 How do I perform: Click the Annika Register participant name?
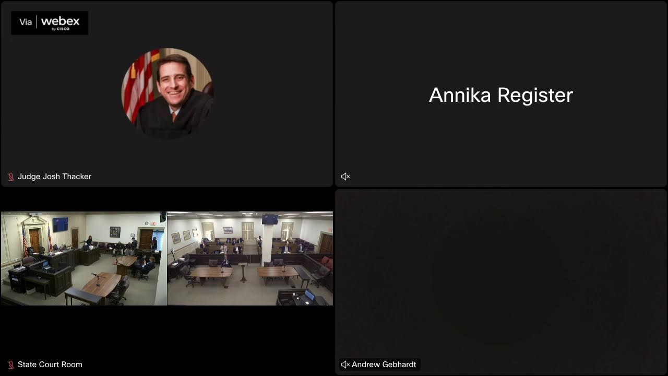coord(501,95)
